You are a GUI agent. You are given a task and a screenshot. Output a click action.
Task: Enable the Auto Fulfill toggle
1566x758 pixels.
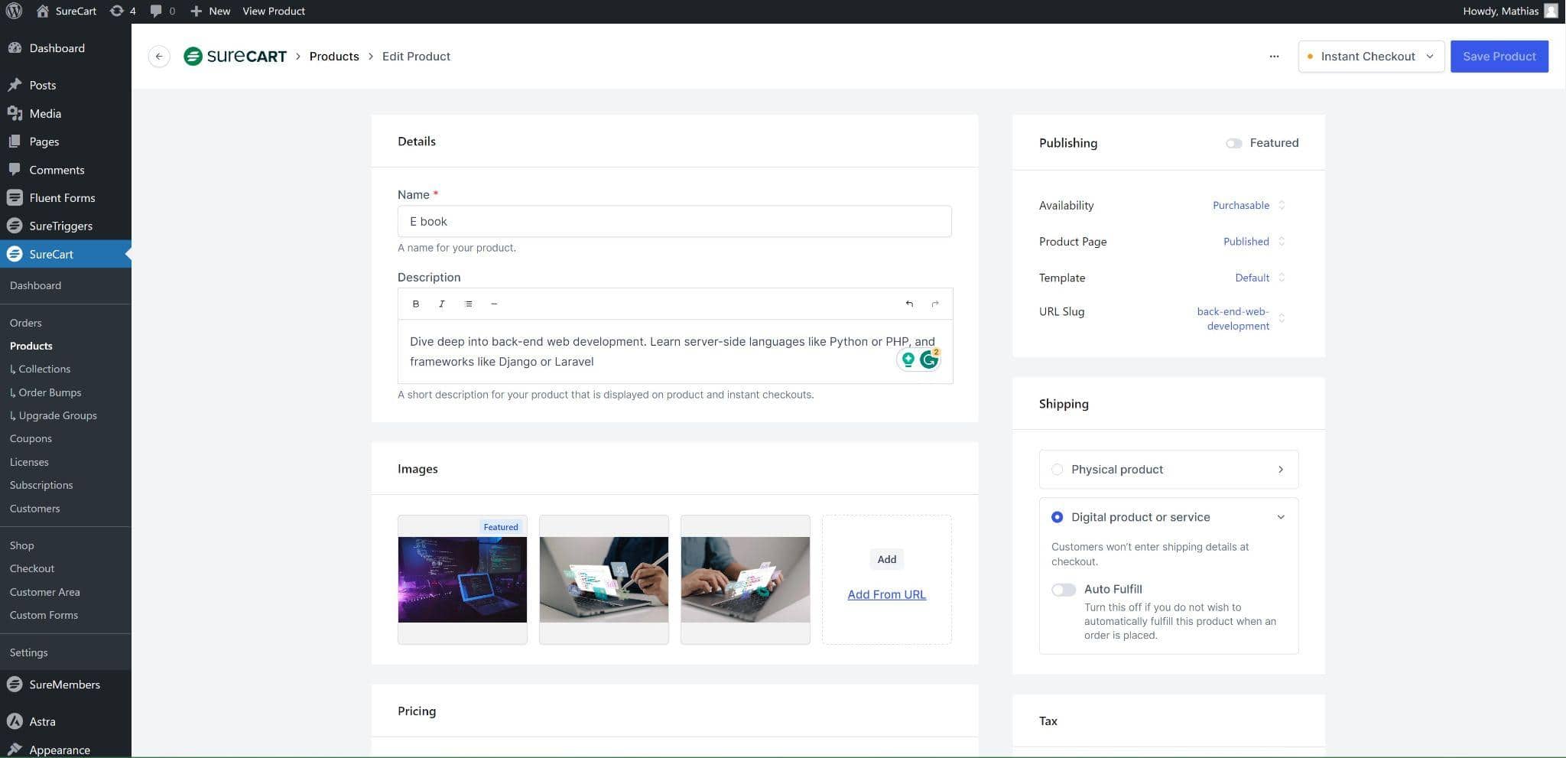pyautogui.click(x=1064, y=590)
